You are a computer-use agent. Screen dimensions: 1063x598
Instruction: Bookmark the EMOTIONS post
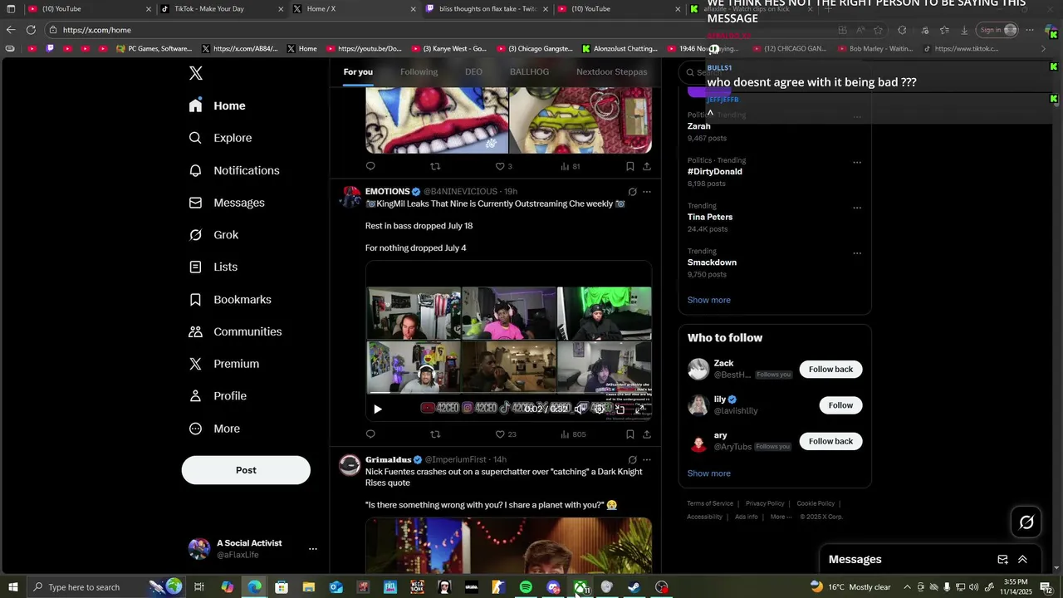(x=630, y=434)
